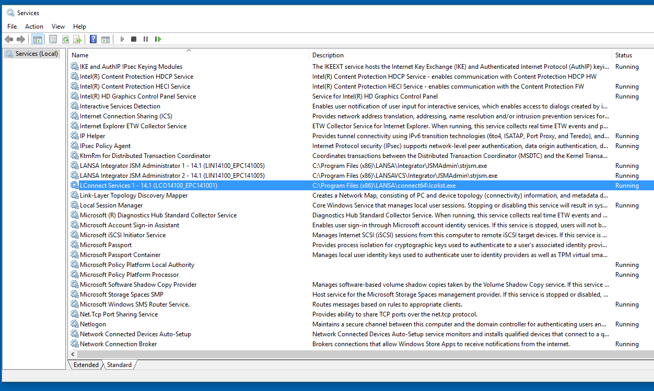Select Microsoft Passport Container service
This screenshot has height=391, width=654.
[x=120, y=255]
